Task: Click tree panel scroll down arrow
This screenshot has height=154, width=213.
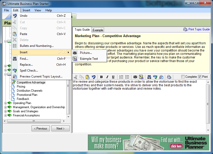Action: click(68, 117)
